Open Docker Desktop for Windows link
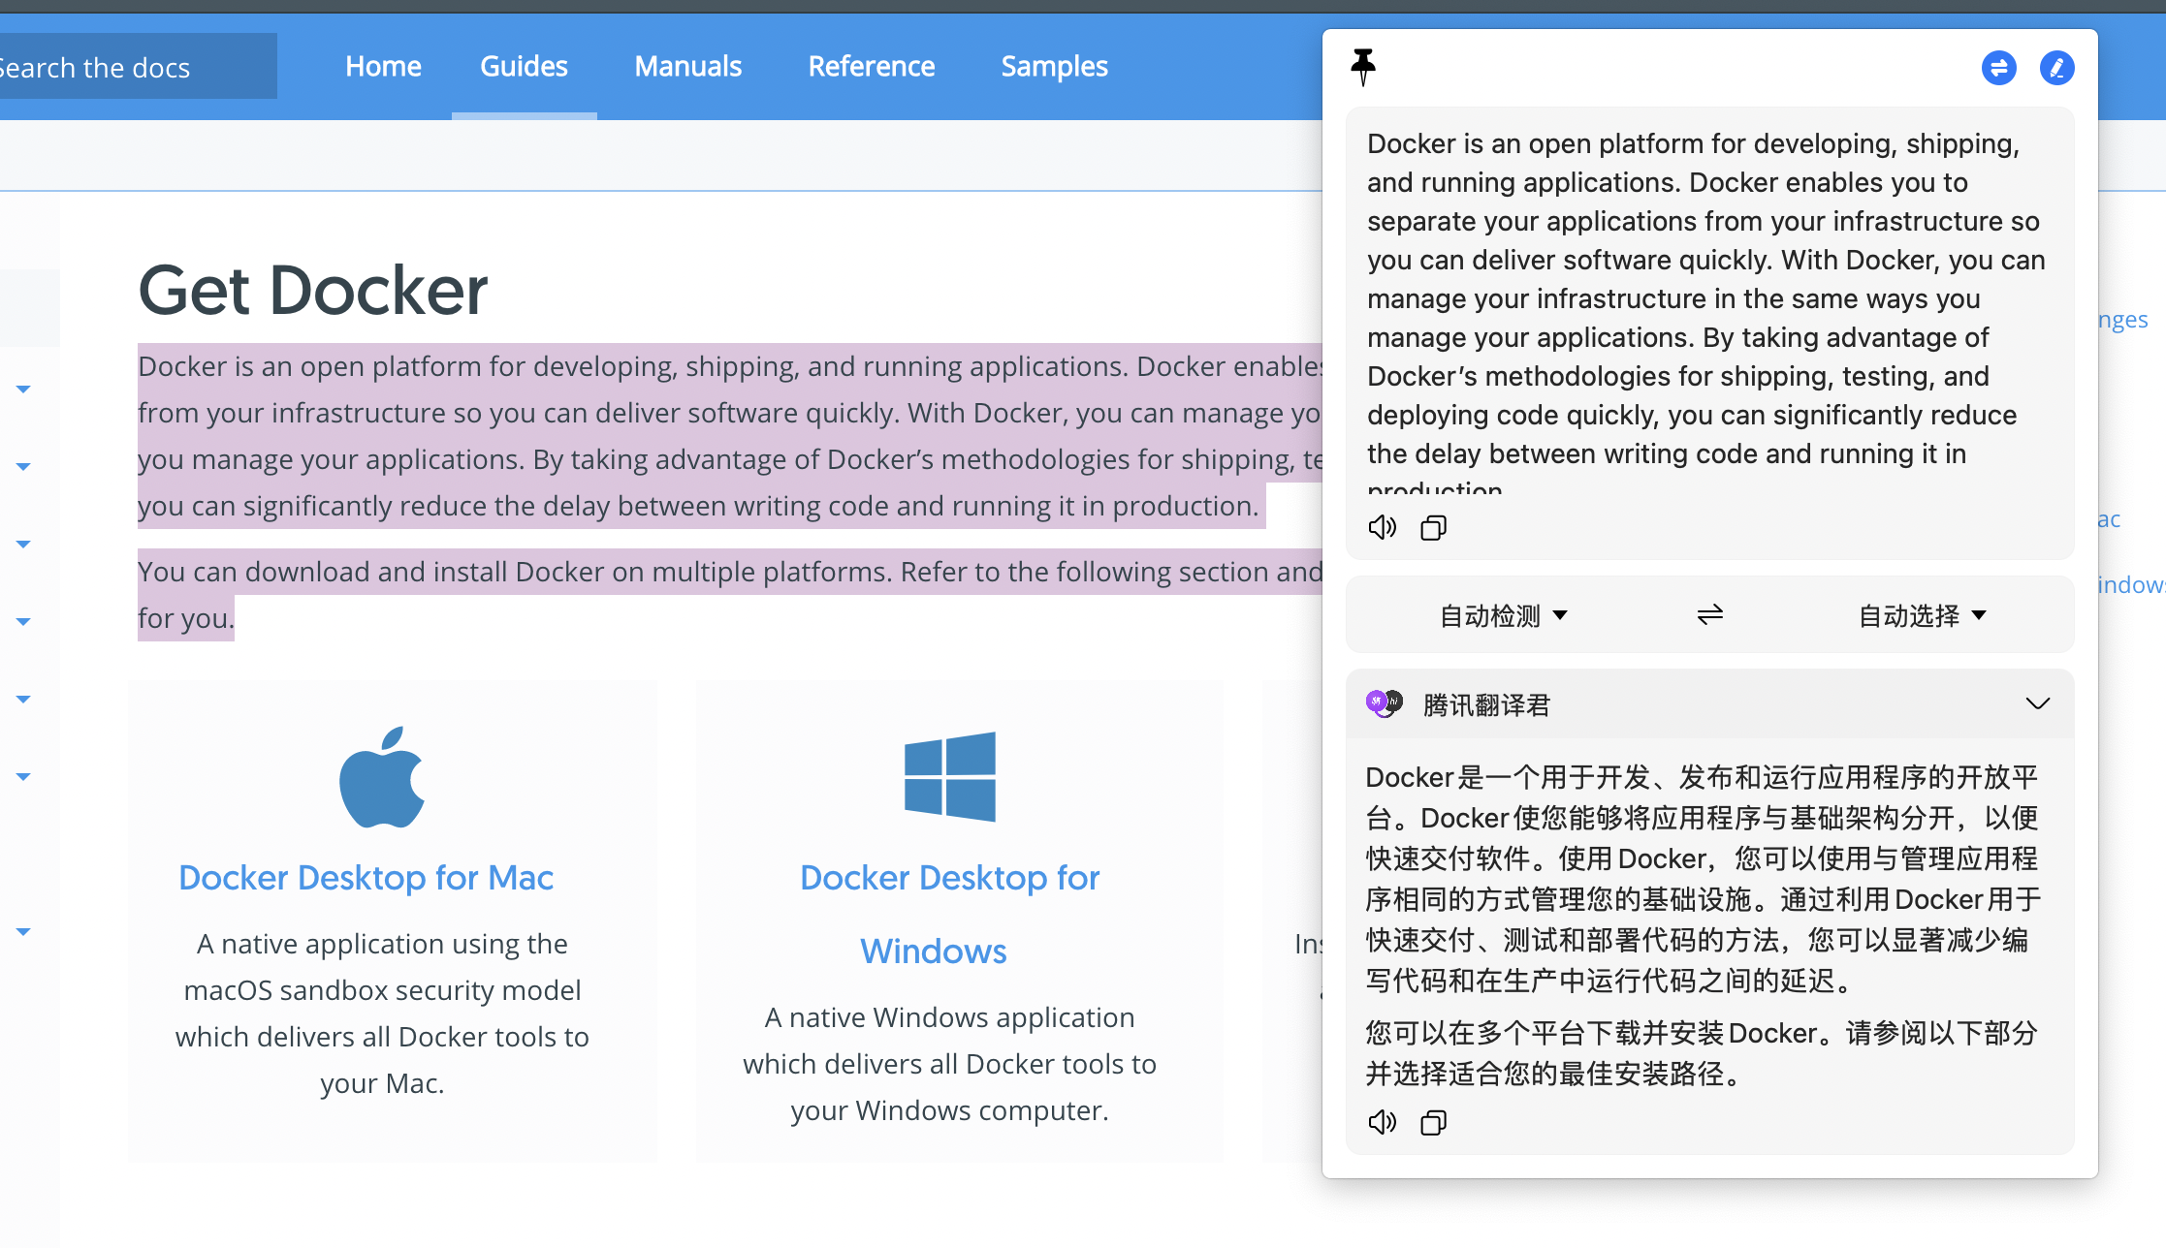The image size is (2166, 1248). (x=949, y=915)
